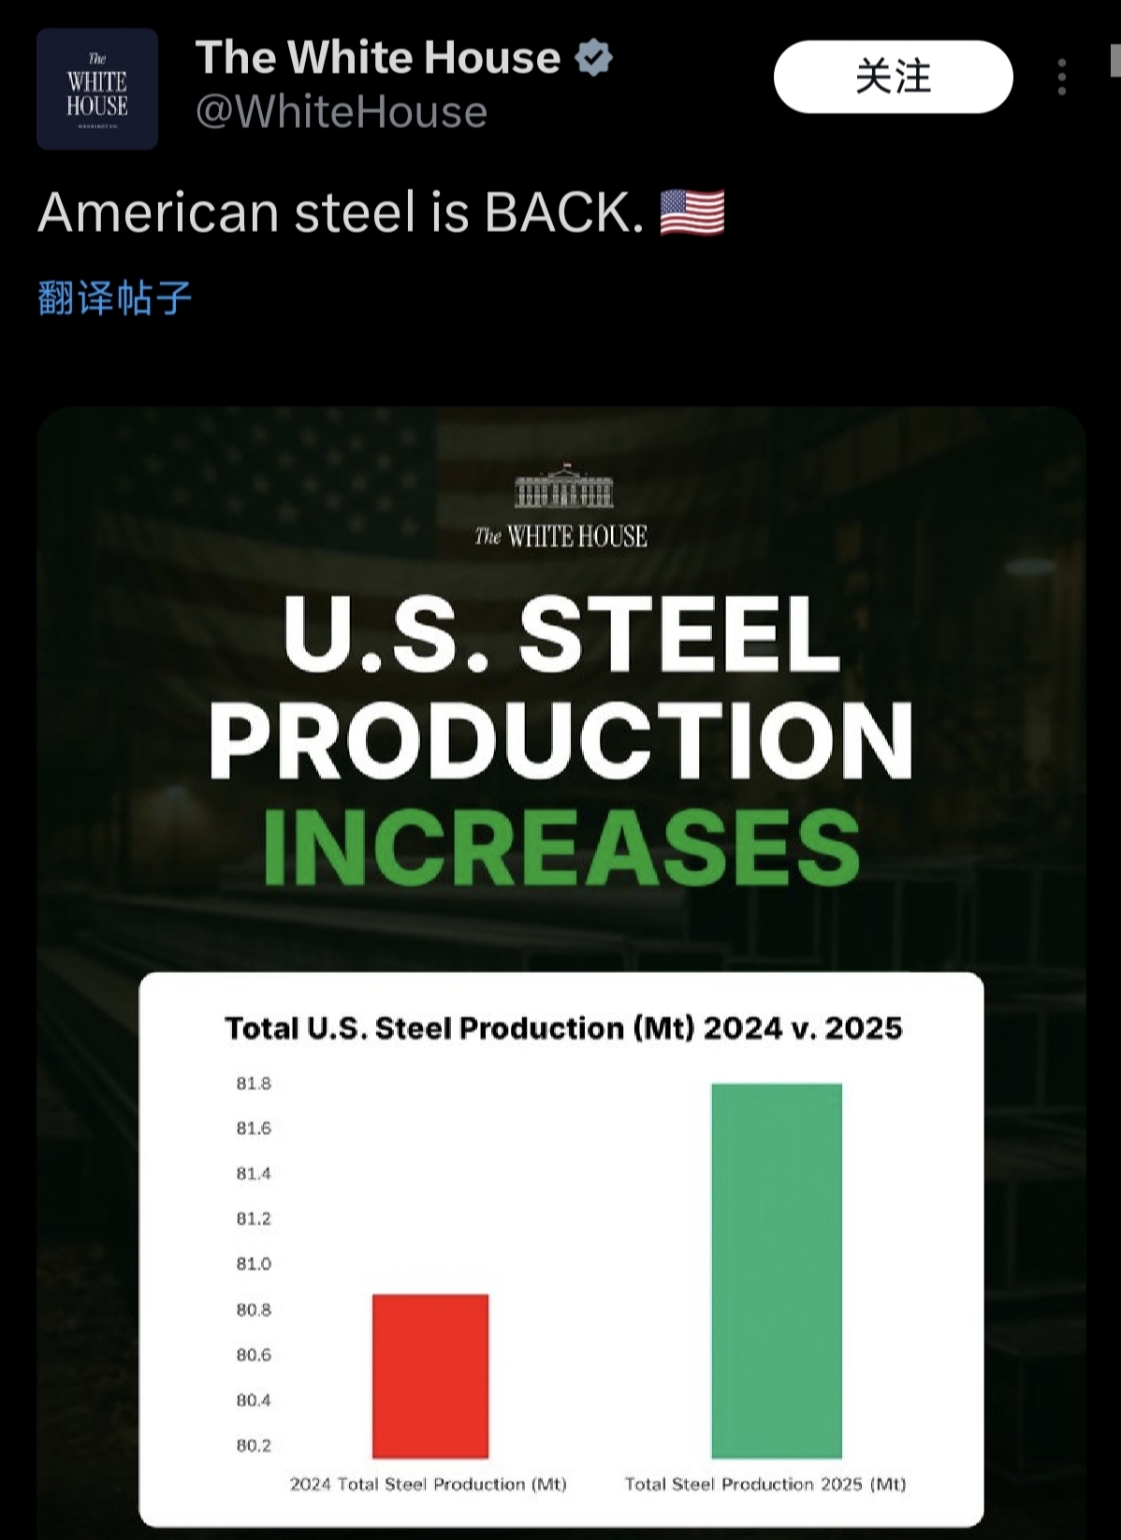Click the 80.2 y-axis value
Image resolution: width=1121 pixels, height=1540 pixels.
click(254, 1446)
